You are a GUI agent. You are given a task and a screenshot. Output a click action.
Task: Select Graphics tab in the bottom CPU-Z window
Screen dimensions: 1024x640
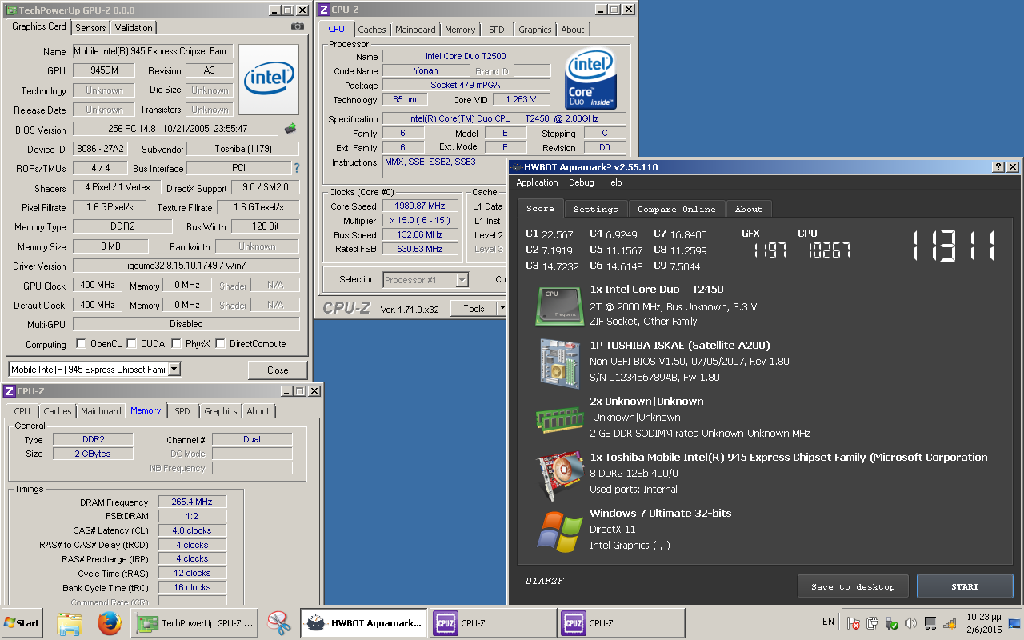pos(221,411)
